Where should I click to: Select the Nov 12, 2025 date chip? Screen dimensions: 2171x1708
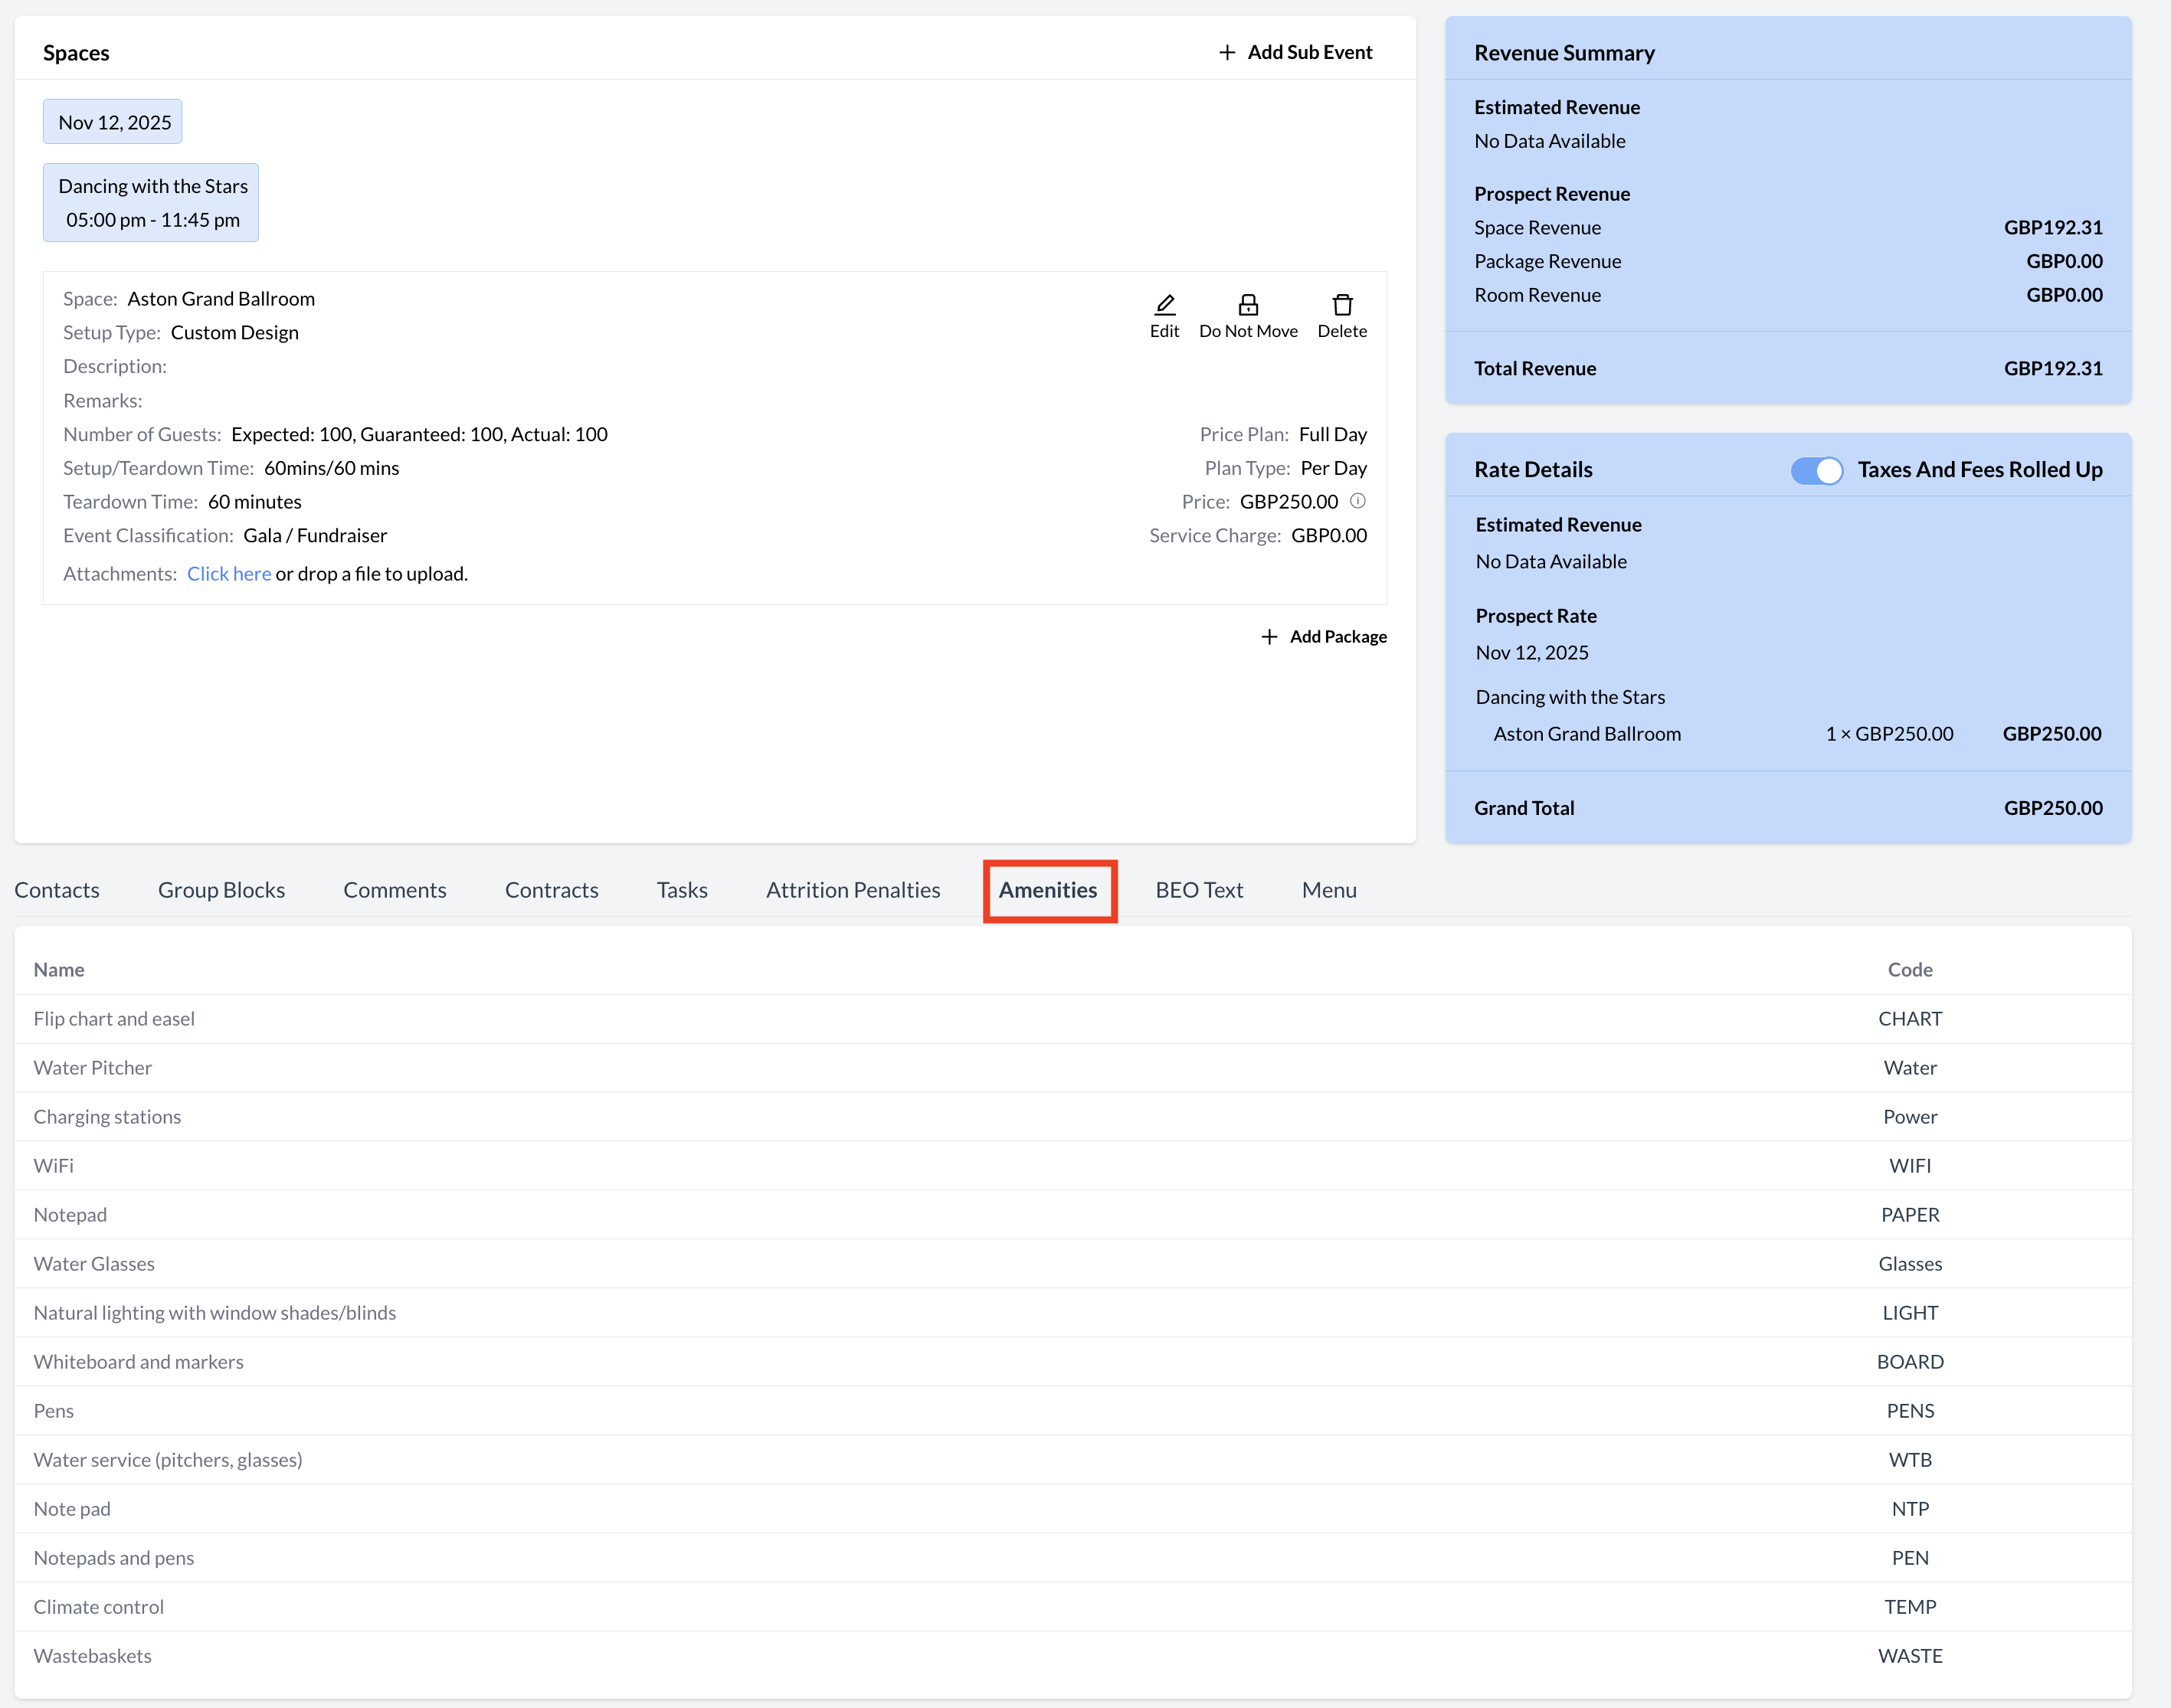coord(113,122)
